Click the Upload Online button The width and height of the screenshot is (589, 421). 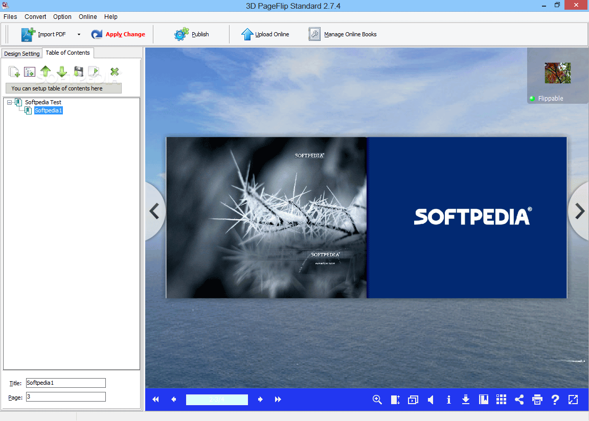point(265,34)
